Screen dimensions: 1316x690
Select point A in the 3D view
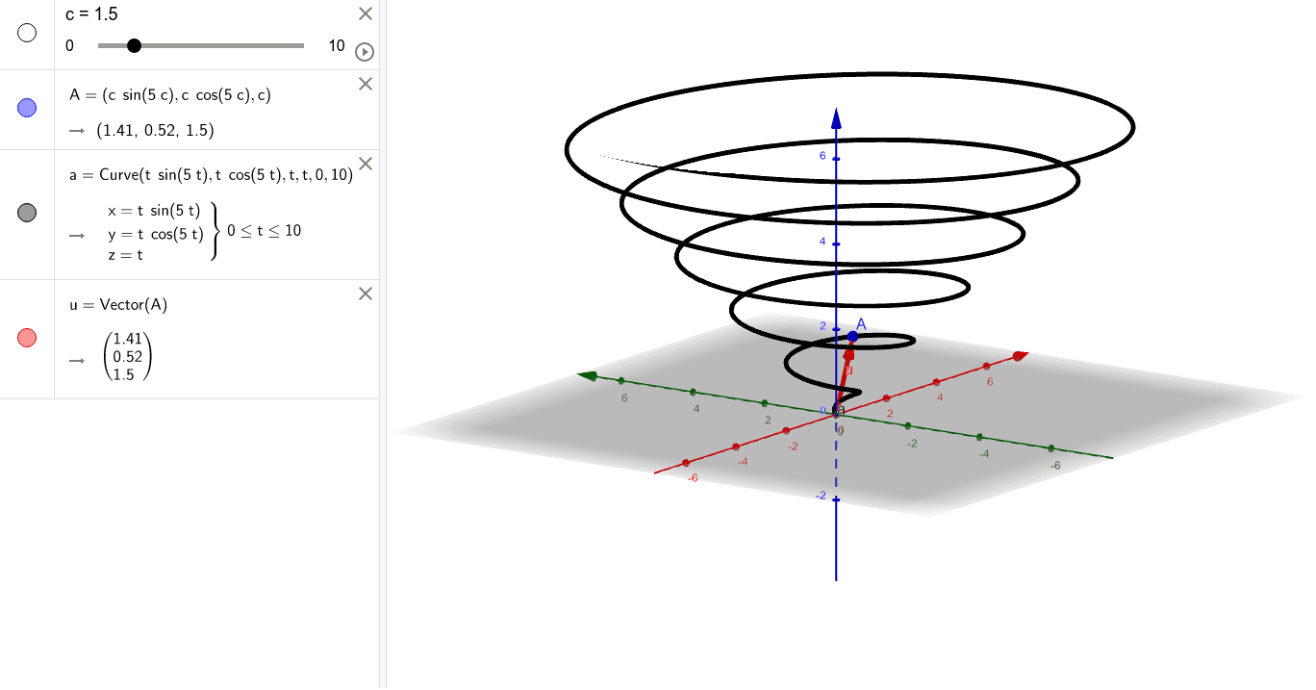pyautogui.click(x=852, y=336)
